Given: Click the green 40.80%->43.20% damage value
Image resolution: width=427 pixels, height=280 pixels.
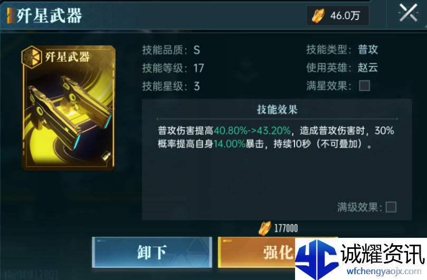Looking at the screenshot, I should (x=252, y=131).
